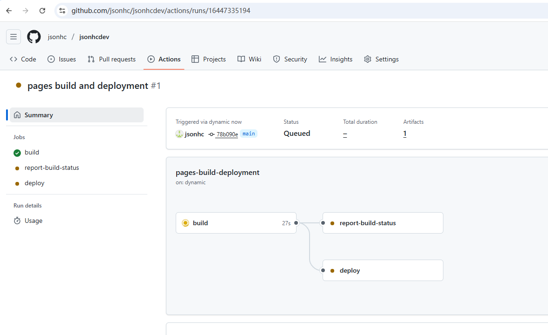548x335 pixels.
Task: Open the repository Settings tab
Action: pyautogui.click(x=381, y=60)
